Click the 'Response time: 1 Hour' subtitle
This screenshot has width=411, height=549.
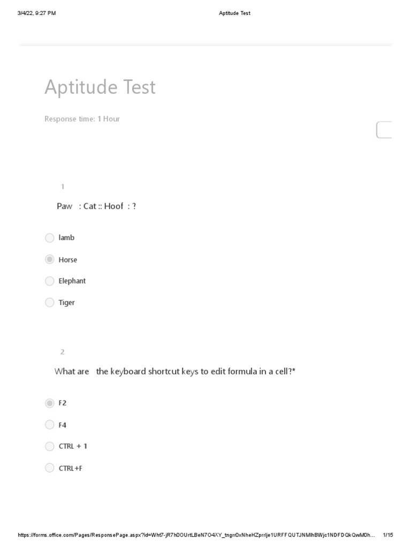pyautogui.click(x=82, y=119)
